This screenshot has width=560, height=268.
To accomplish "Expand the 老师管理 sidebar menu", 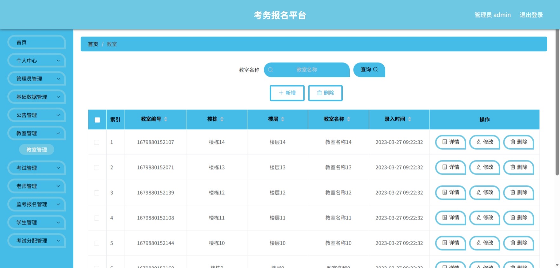I will pyautogui.click(x=37, y=186).
